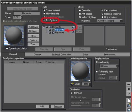The image size is (132, 112).
Task: Select the highlighted Flat white layer
Action: pyautogui.click(x=60, y=30)
